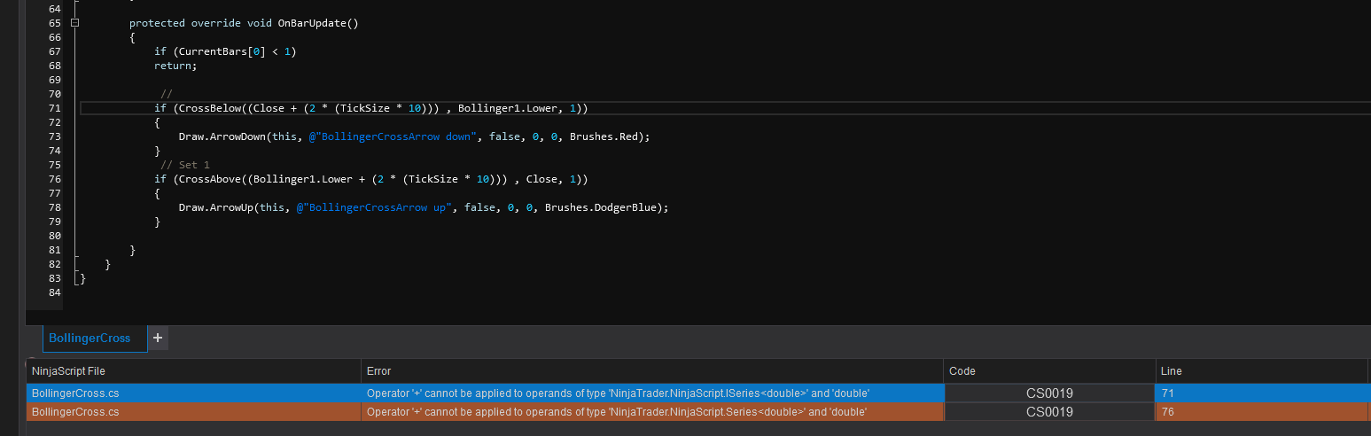Click the plus icon to add a tab
The width and height of the screenshot is (1371, 436).
click(x=158, y=338)
